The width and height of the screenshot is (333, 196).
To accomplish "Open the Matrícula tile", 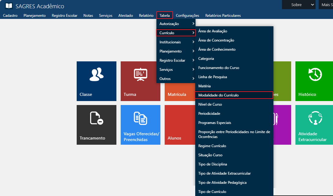I will tap(177, 94).
